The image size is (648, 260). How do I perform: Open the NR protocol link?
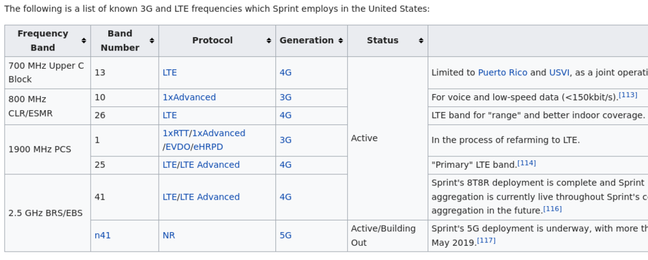pos(168,235)
